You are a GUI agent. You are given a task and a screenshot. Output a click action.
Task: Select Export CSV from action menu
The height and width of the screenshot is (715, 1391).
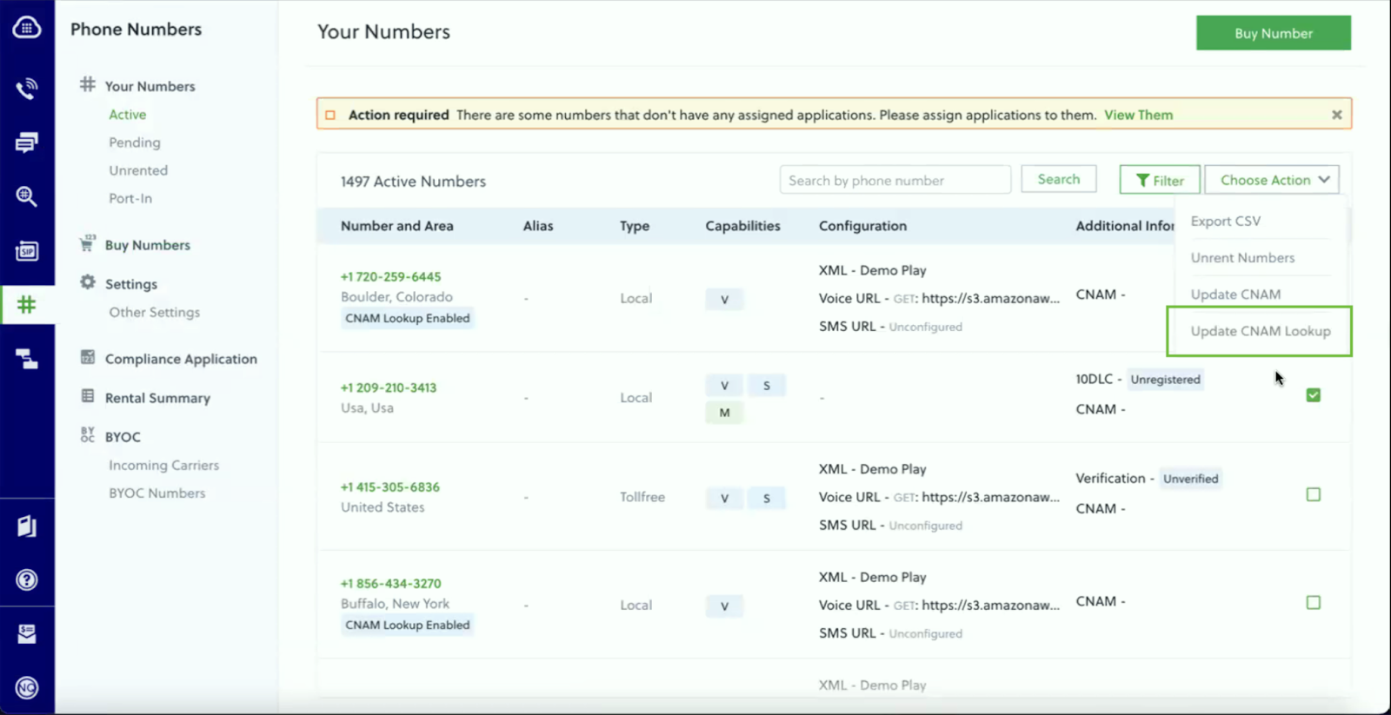(1225, 222)
